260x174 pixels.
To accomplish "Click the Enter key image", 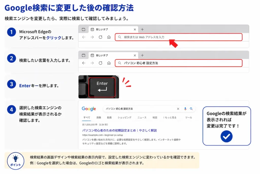I will tap(102, 87).
